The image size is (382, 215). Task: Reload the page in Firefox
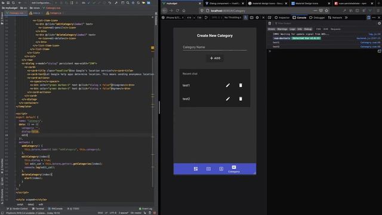tap(177, 11)
